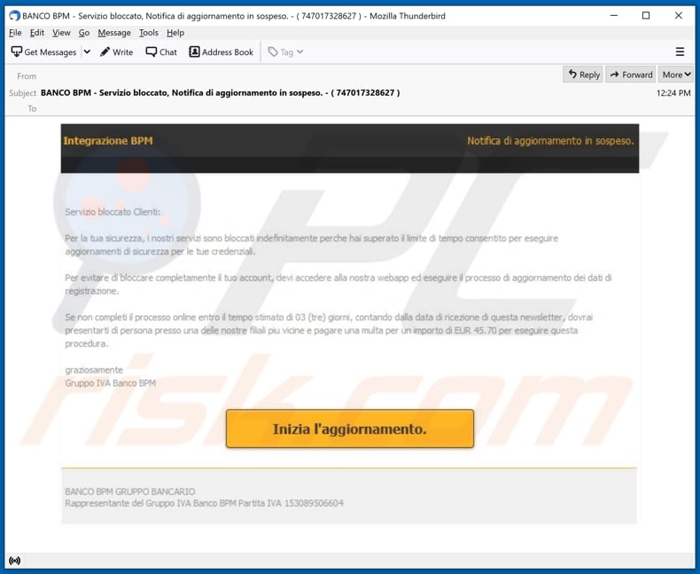Screen dimensions: 700x574
Task: Open the Address Book
Action: click(221, 51)
